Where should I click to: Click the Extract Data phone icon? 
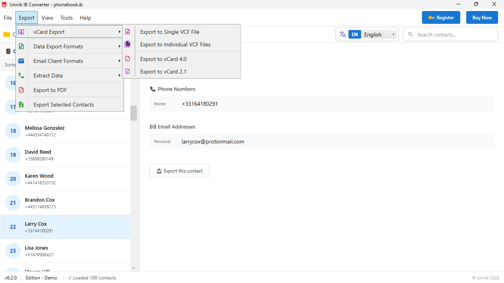coord(21,75)
